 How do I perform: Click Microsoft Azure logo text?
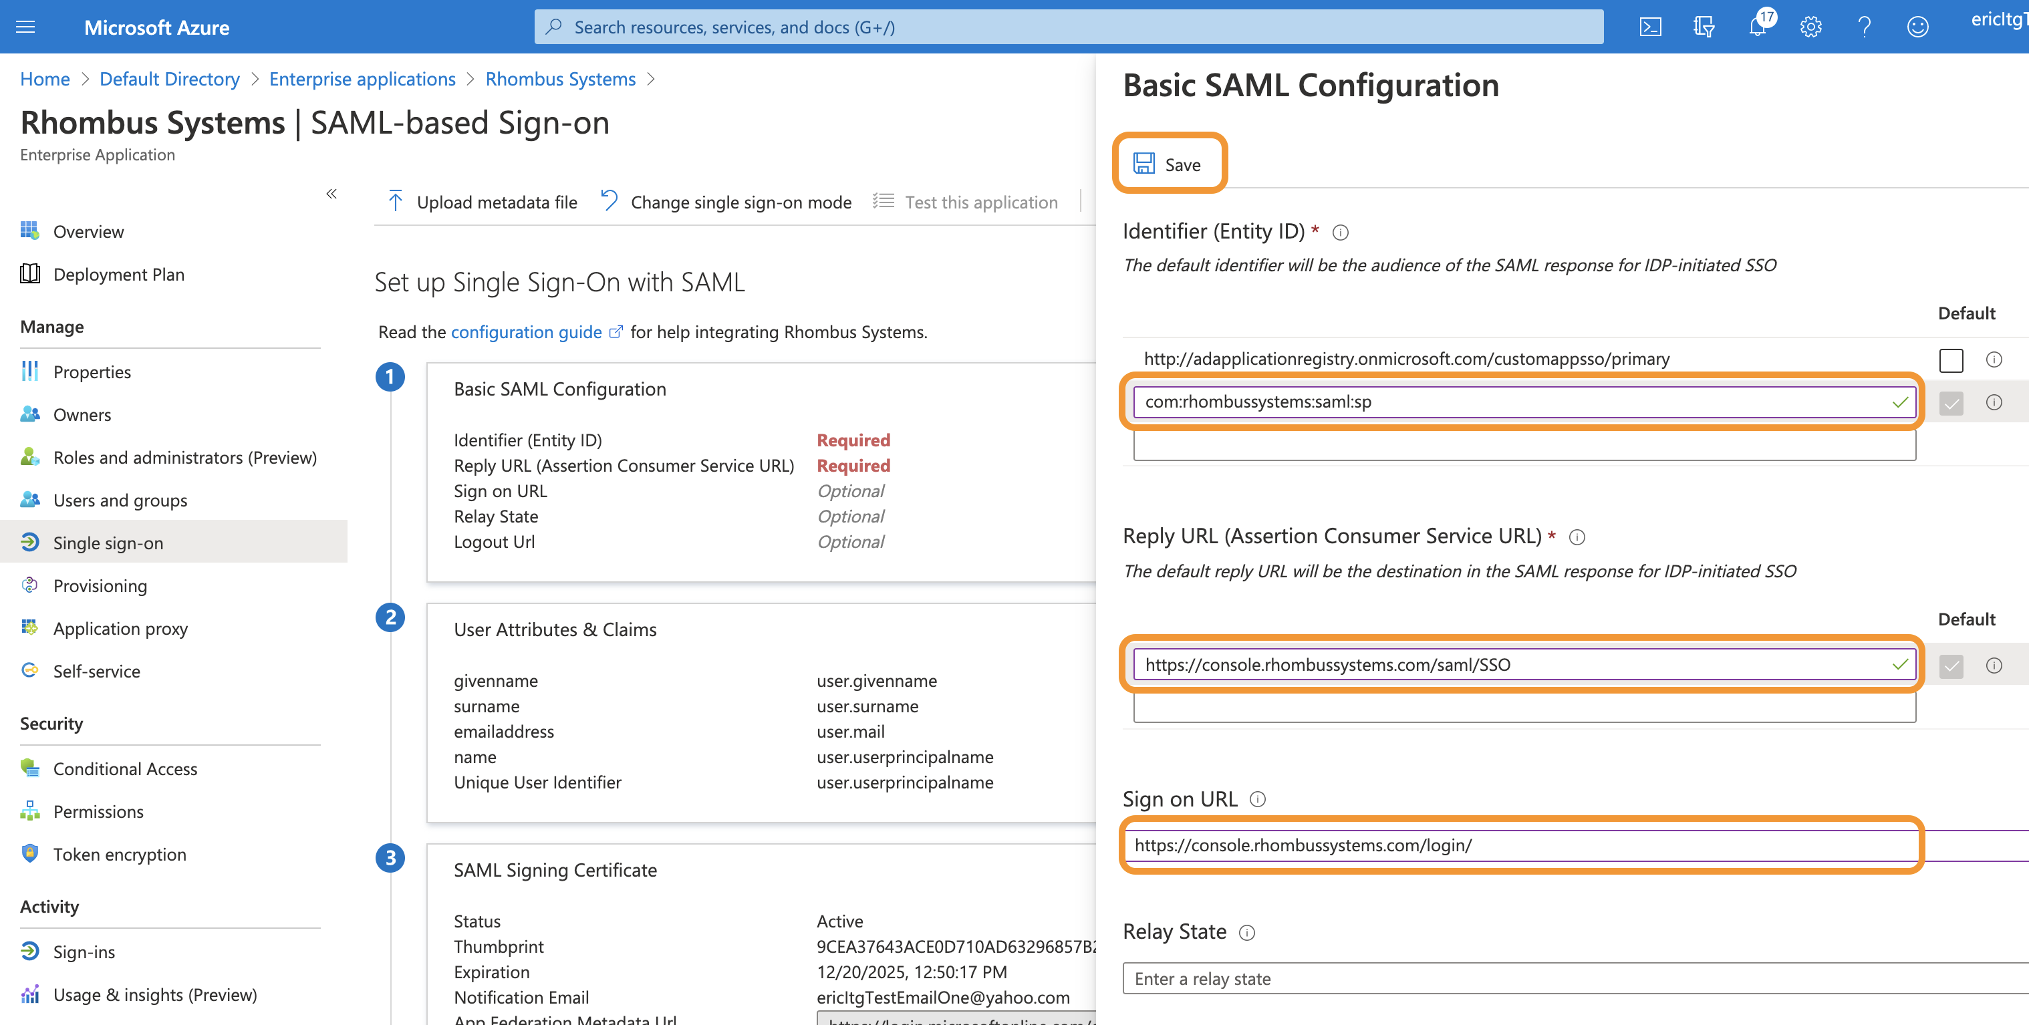tap(157, 27)
